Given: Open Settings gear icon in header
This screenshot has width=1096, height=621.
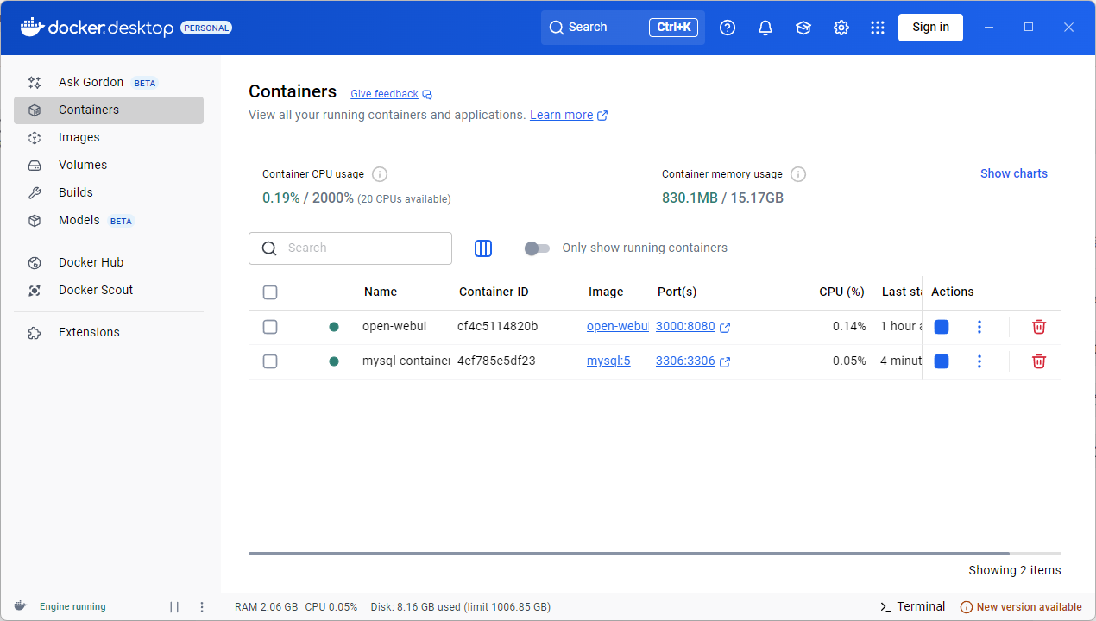Looking at the screenshot, I should pos(841,28).
